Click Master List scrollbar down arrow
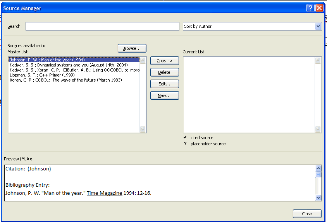Screen dimensions: 327x223 [143, 129]
